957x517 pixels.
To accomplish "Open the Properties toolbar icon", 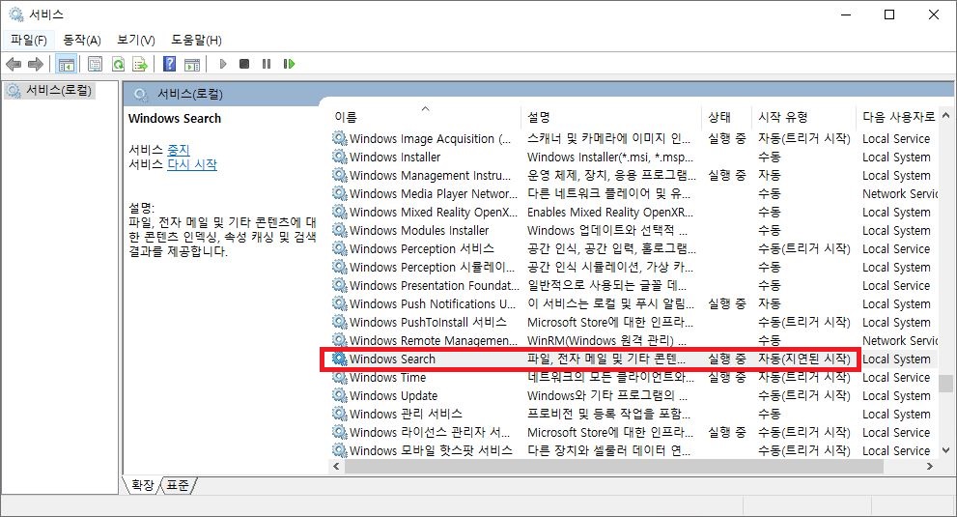I will [95, 64].
